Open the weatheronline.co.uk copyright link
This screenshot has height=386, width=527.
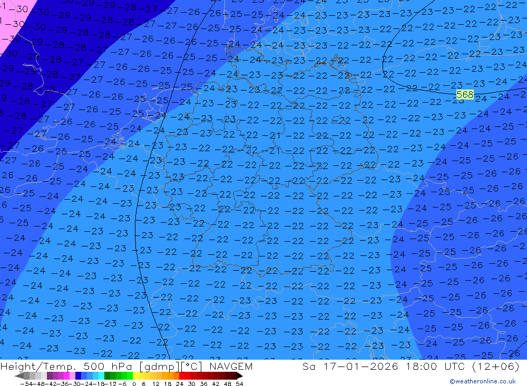pyautogui.click(x=482, y=381)
